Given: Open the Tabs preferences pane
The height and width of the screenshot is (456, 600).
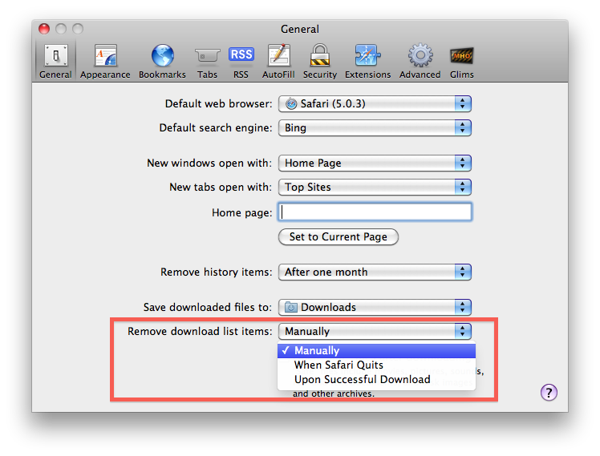Looking at the screenshot, I should point(208,61).
